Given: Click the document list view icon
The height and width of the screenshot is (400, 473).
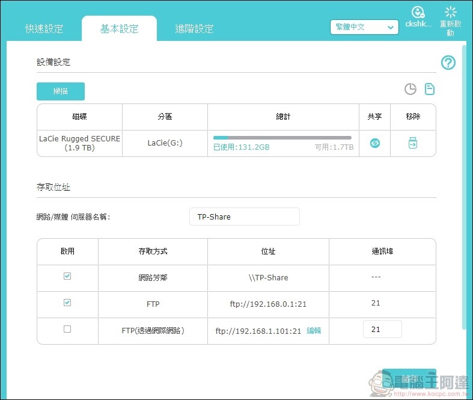Looking at the screenshot, I should 430,89.
